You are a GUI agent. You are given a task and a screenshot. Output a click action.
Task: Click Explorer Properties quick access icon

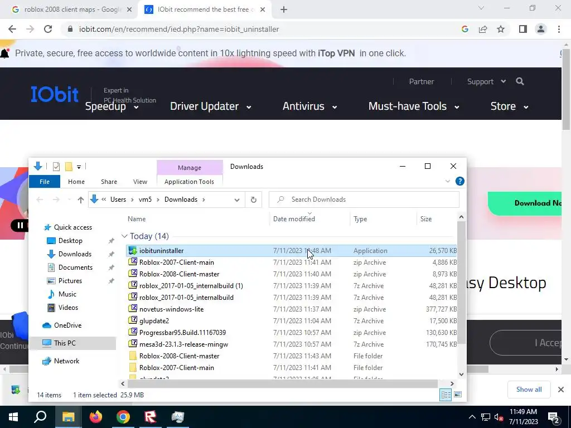click(56, 167)
